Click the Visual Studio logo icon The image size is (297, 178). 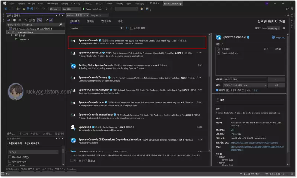4,3
